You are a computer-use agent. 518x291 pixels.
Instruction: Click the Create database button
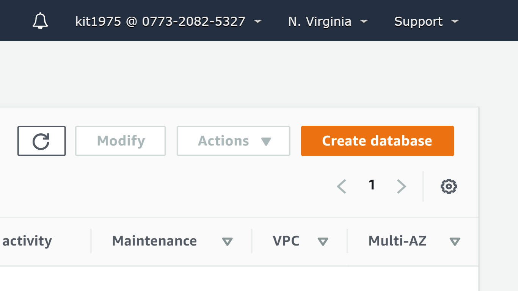point(377,141)
